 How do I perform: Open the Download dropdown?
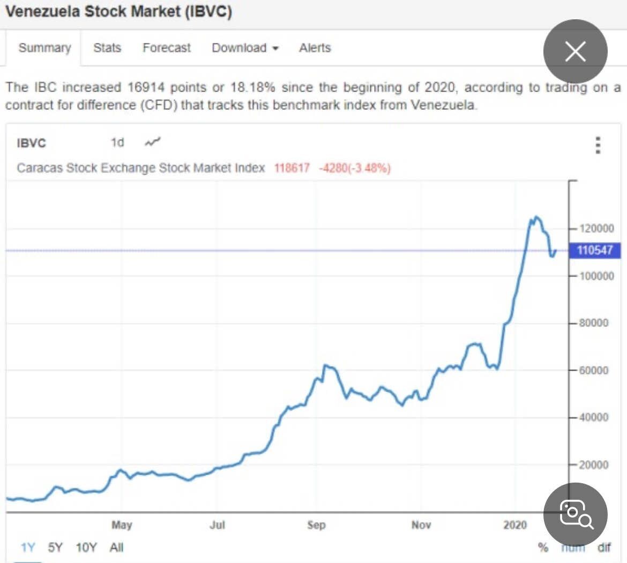coord(245,48)
